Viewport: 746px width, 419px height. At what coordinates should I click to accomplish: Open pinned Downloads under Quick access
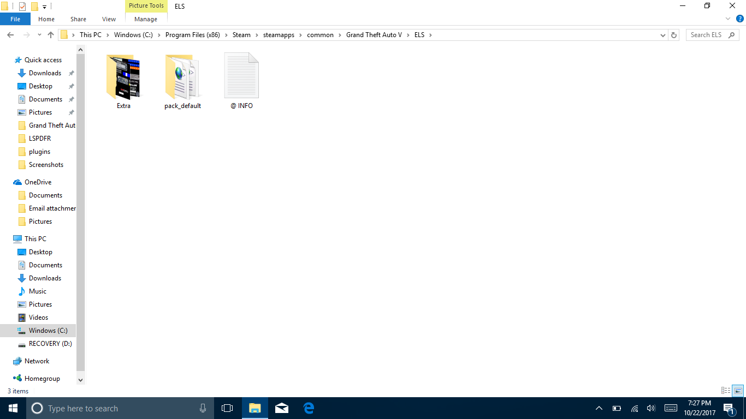click(45, 73)
